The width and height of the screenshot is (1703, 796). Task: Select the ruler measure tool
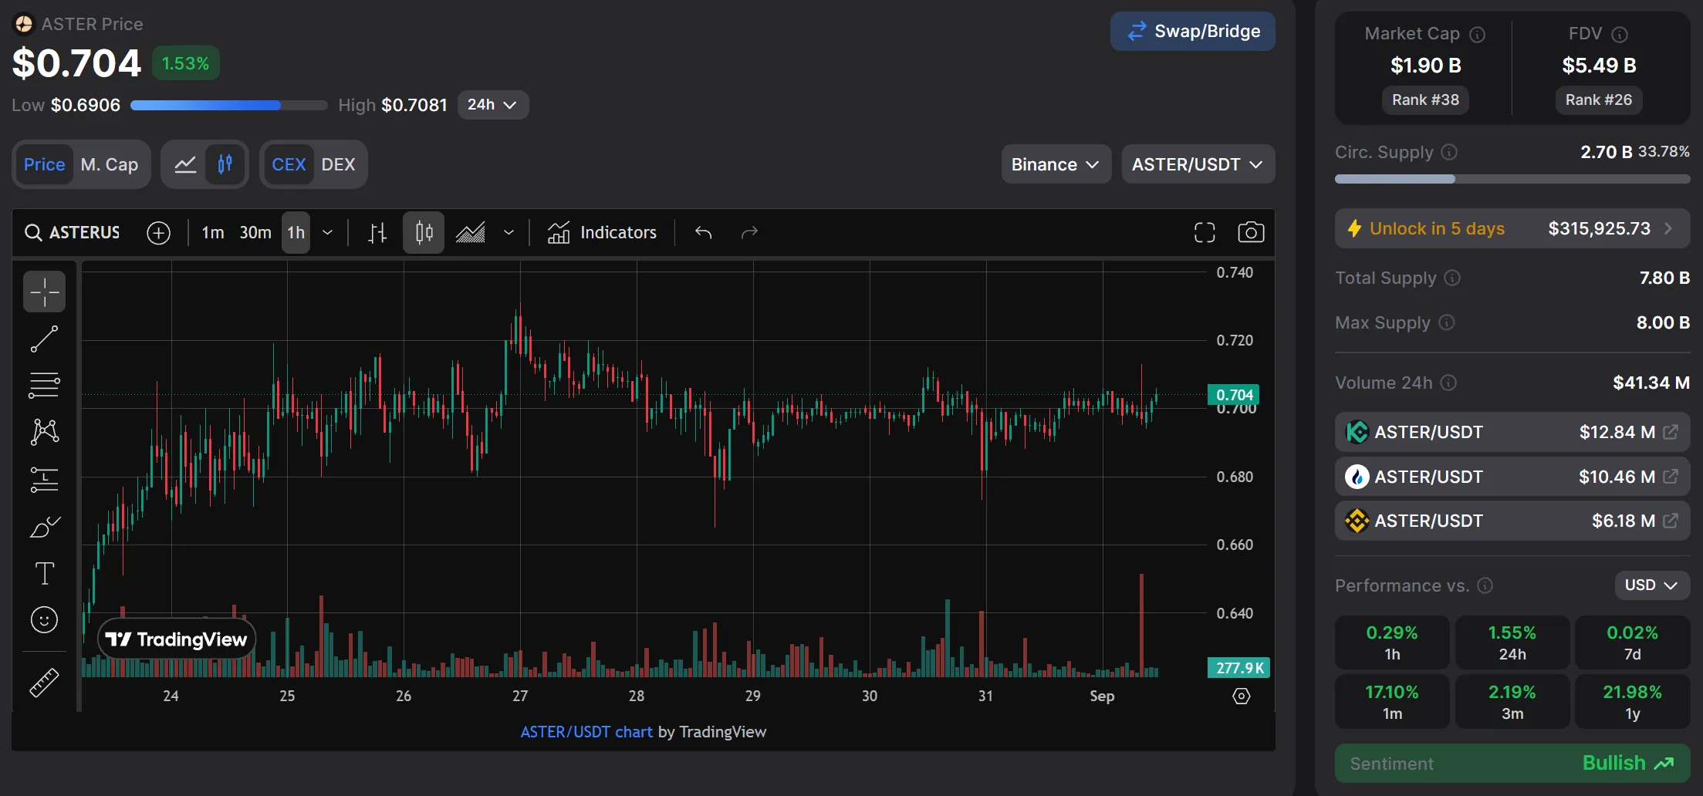pos(44,683)
